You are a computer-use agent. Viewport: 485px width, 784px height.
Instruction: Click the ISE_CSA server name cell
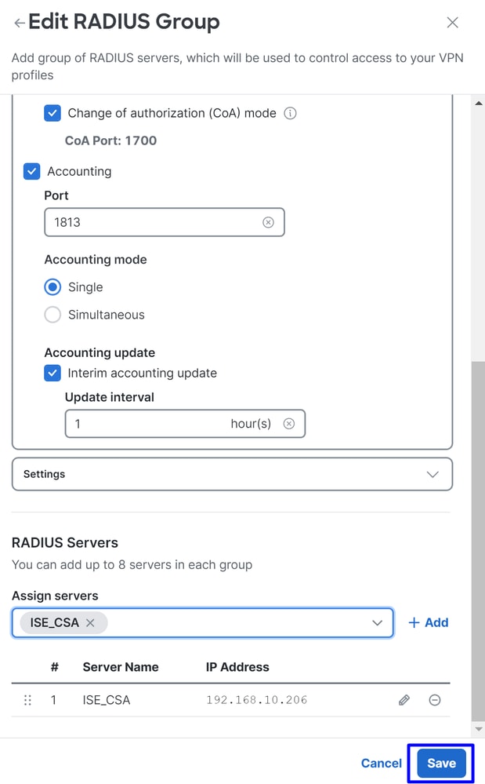(x=107, y=700)
